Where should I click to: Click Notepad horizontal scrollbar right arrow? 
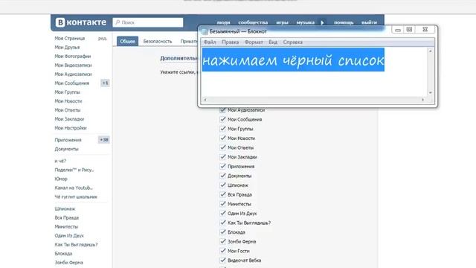[x=423, y=100]
